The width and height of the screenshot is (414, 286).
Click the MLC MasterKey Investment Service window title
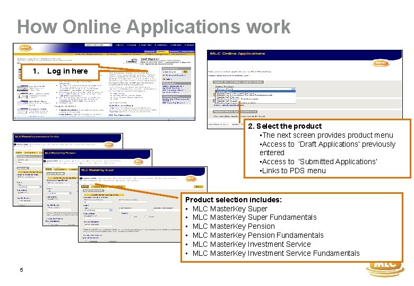coord(37,137)
